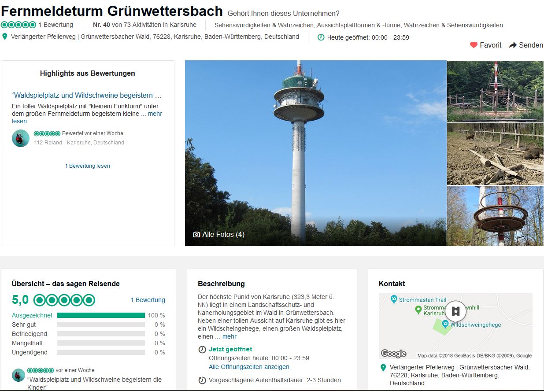Filter reviews by Sehr gut rating
The width and height of the screenshot is (544, 391).
24,325
